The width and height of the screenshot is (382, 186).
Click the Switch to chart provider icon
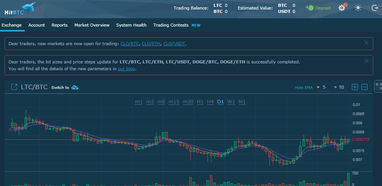pyautogui.click(x=75, y=87)
